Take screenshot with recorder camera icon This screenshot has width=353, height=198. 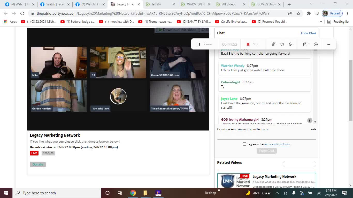click(x=305, y=44)
